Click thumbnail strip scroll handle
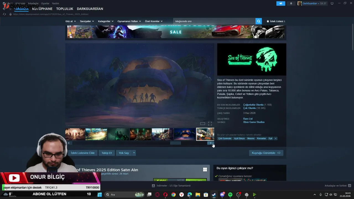 point(175,143)
